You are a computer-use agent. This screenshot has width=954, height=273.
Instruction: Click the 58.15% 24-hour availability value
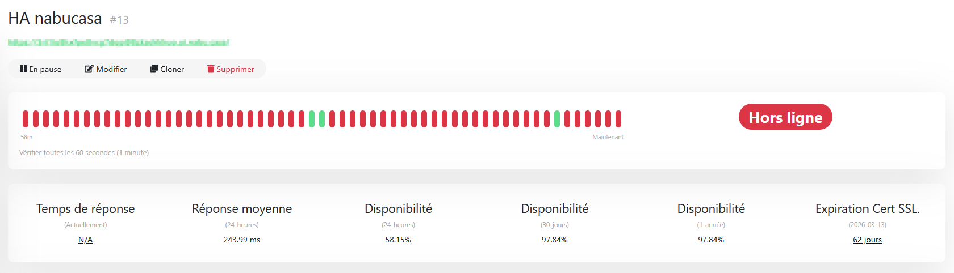click(x=398, y=240)
